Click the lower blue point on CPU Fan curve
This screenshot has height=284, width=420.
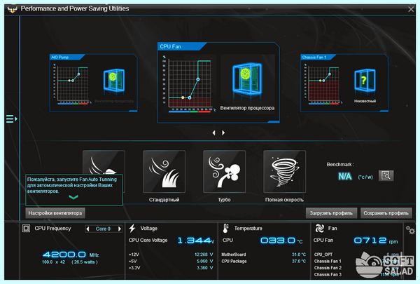tap(190, 97)
